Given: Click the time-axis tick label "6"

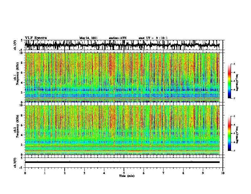Looking at the screenshot, I should coord(144,173).
